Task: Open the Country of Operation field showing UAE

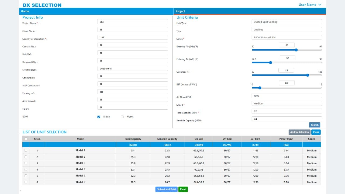Action: click(x=133, y=37)
